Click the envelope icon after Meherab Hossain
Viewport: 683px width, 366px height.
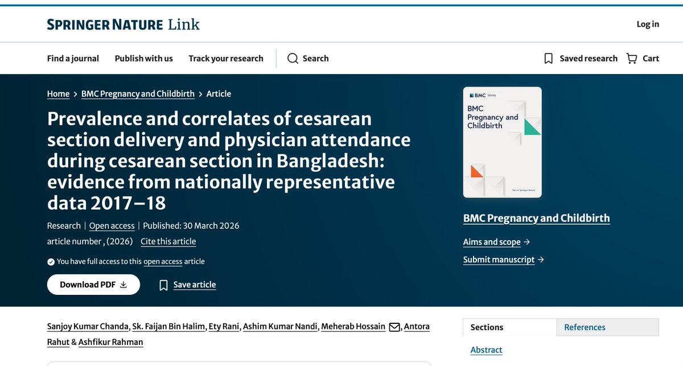click(394, 327)
